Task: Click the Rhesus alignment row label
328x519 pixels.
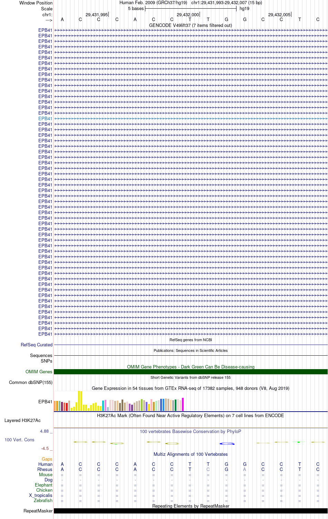Action: point(45,469)
